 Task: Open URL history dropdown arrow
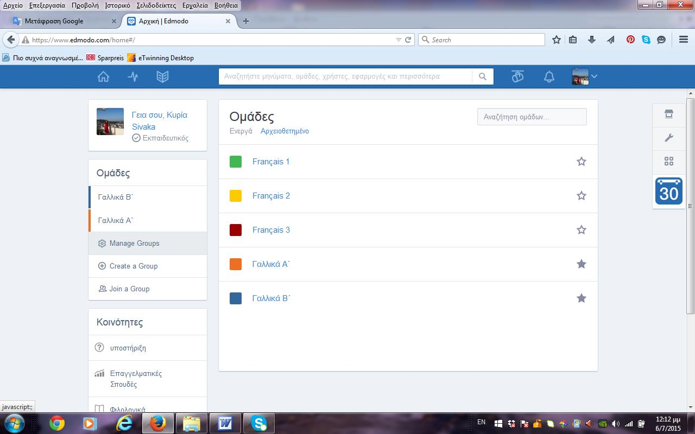tap(399, 40)
